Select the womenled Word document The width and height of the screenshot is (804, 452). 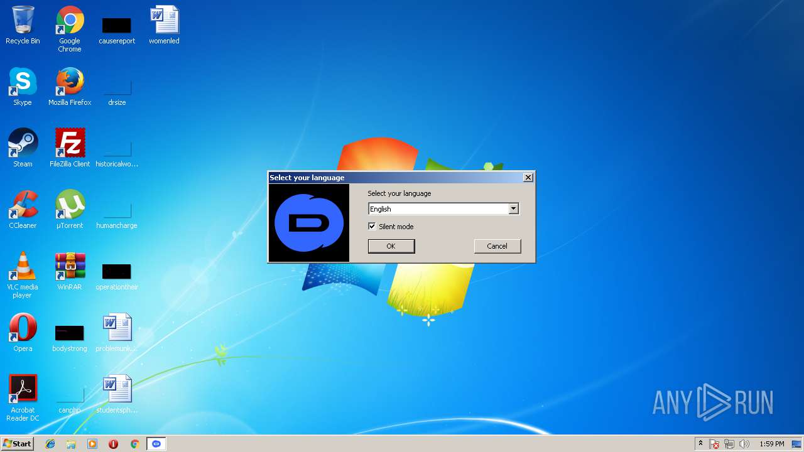point(164,25)
